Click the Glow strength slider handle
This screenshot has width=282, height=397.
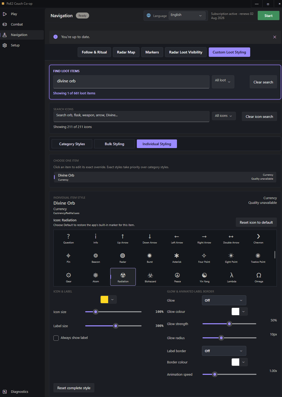coord(229,324)
